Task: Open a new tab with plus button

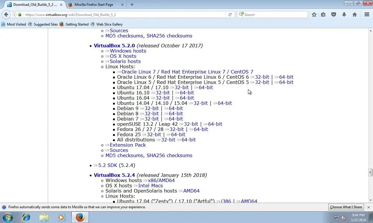Action: tap(132, 5)
